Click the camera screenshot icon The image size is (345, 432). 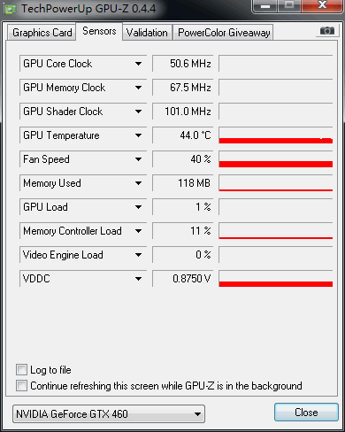coord(327,31)
